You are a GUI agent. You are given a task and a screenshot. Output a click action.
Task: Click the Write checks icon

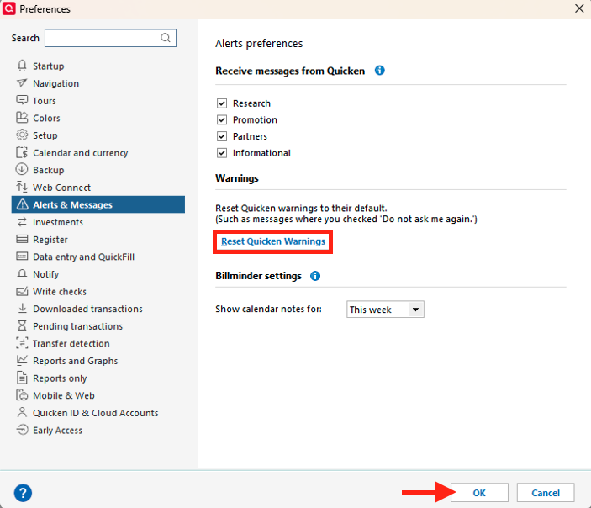click(x=22, y=291)
